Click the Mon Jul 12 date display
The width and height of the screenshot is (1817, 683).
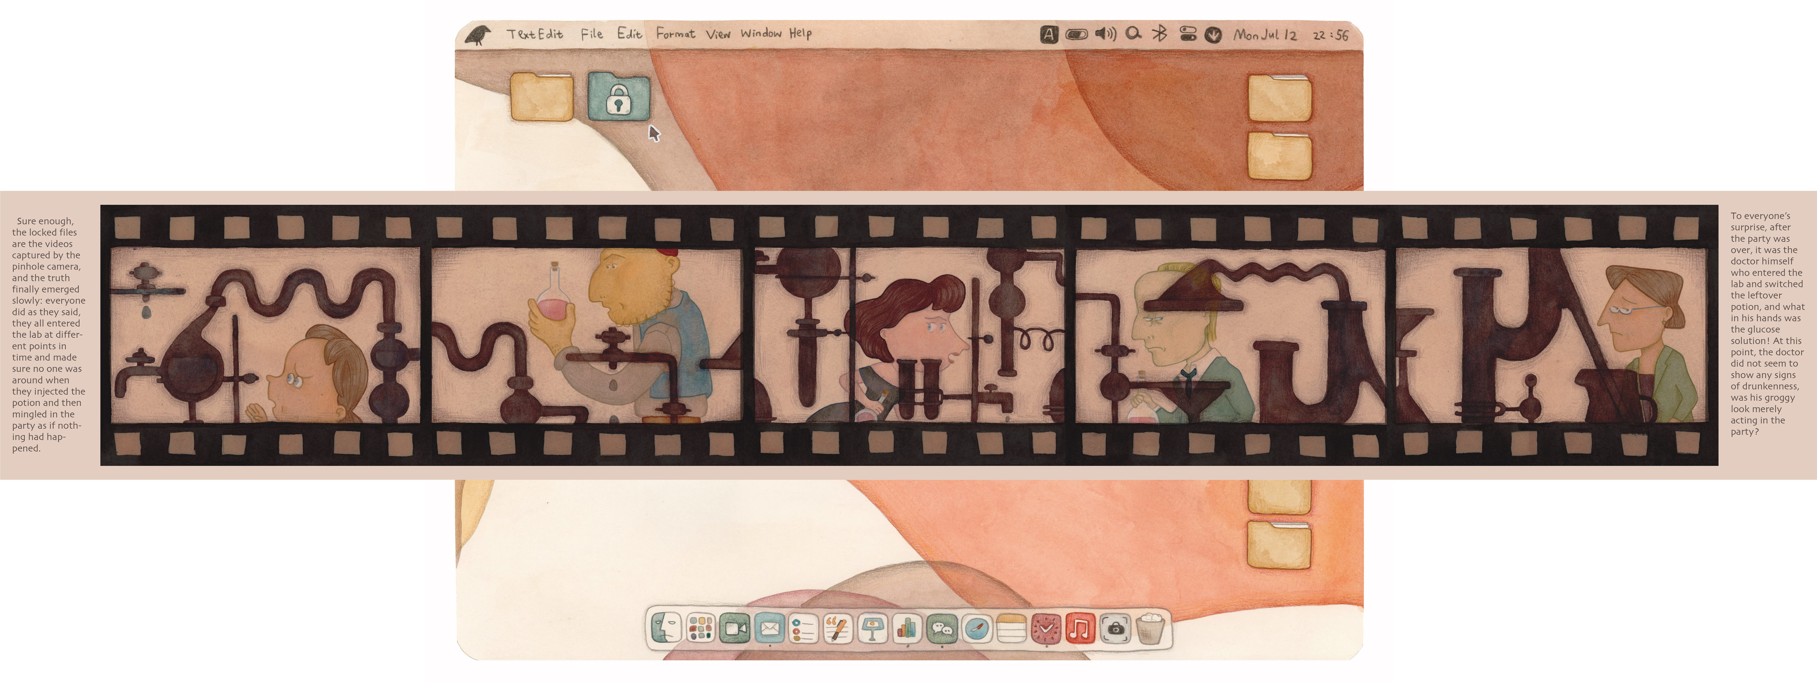pos(1265,34)
